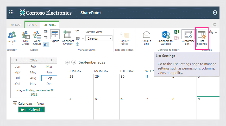
Task: Expand the Workflow Settings dropdown arrow
Action: (x=216, y=33)
